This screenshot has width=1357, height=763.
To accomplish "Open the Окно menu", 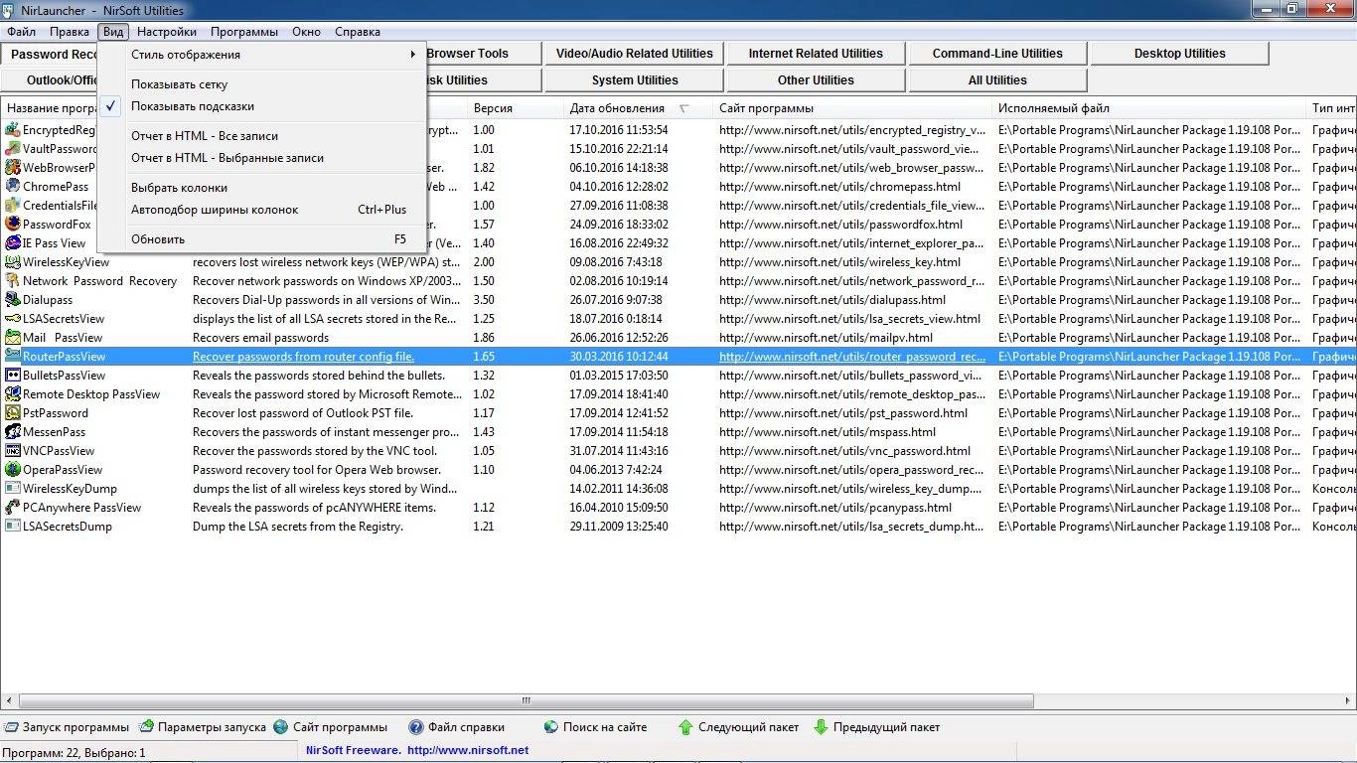I will [x=307, y=32].
